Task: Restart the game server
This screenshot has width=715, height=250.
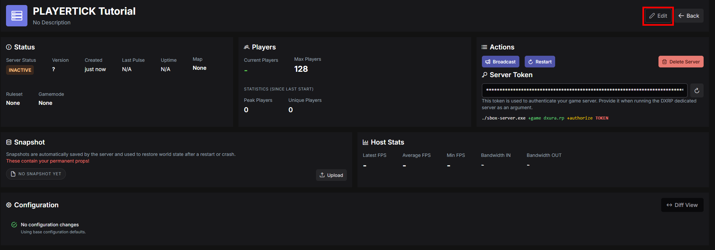Action: tap(539, 61)
